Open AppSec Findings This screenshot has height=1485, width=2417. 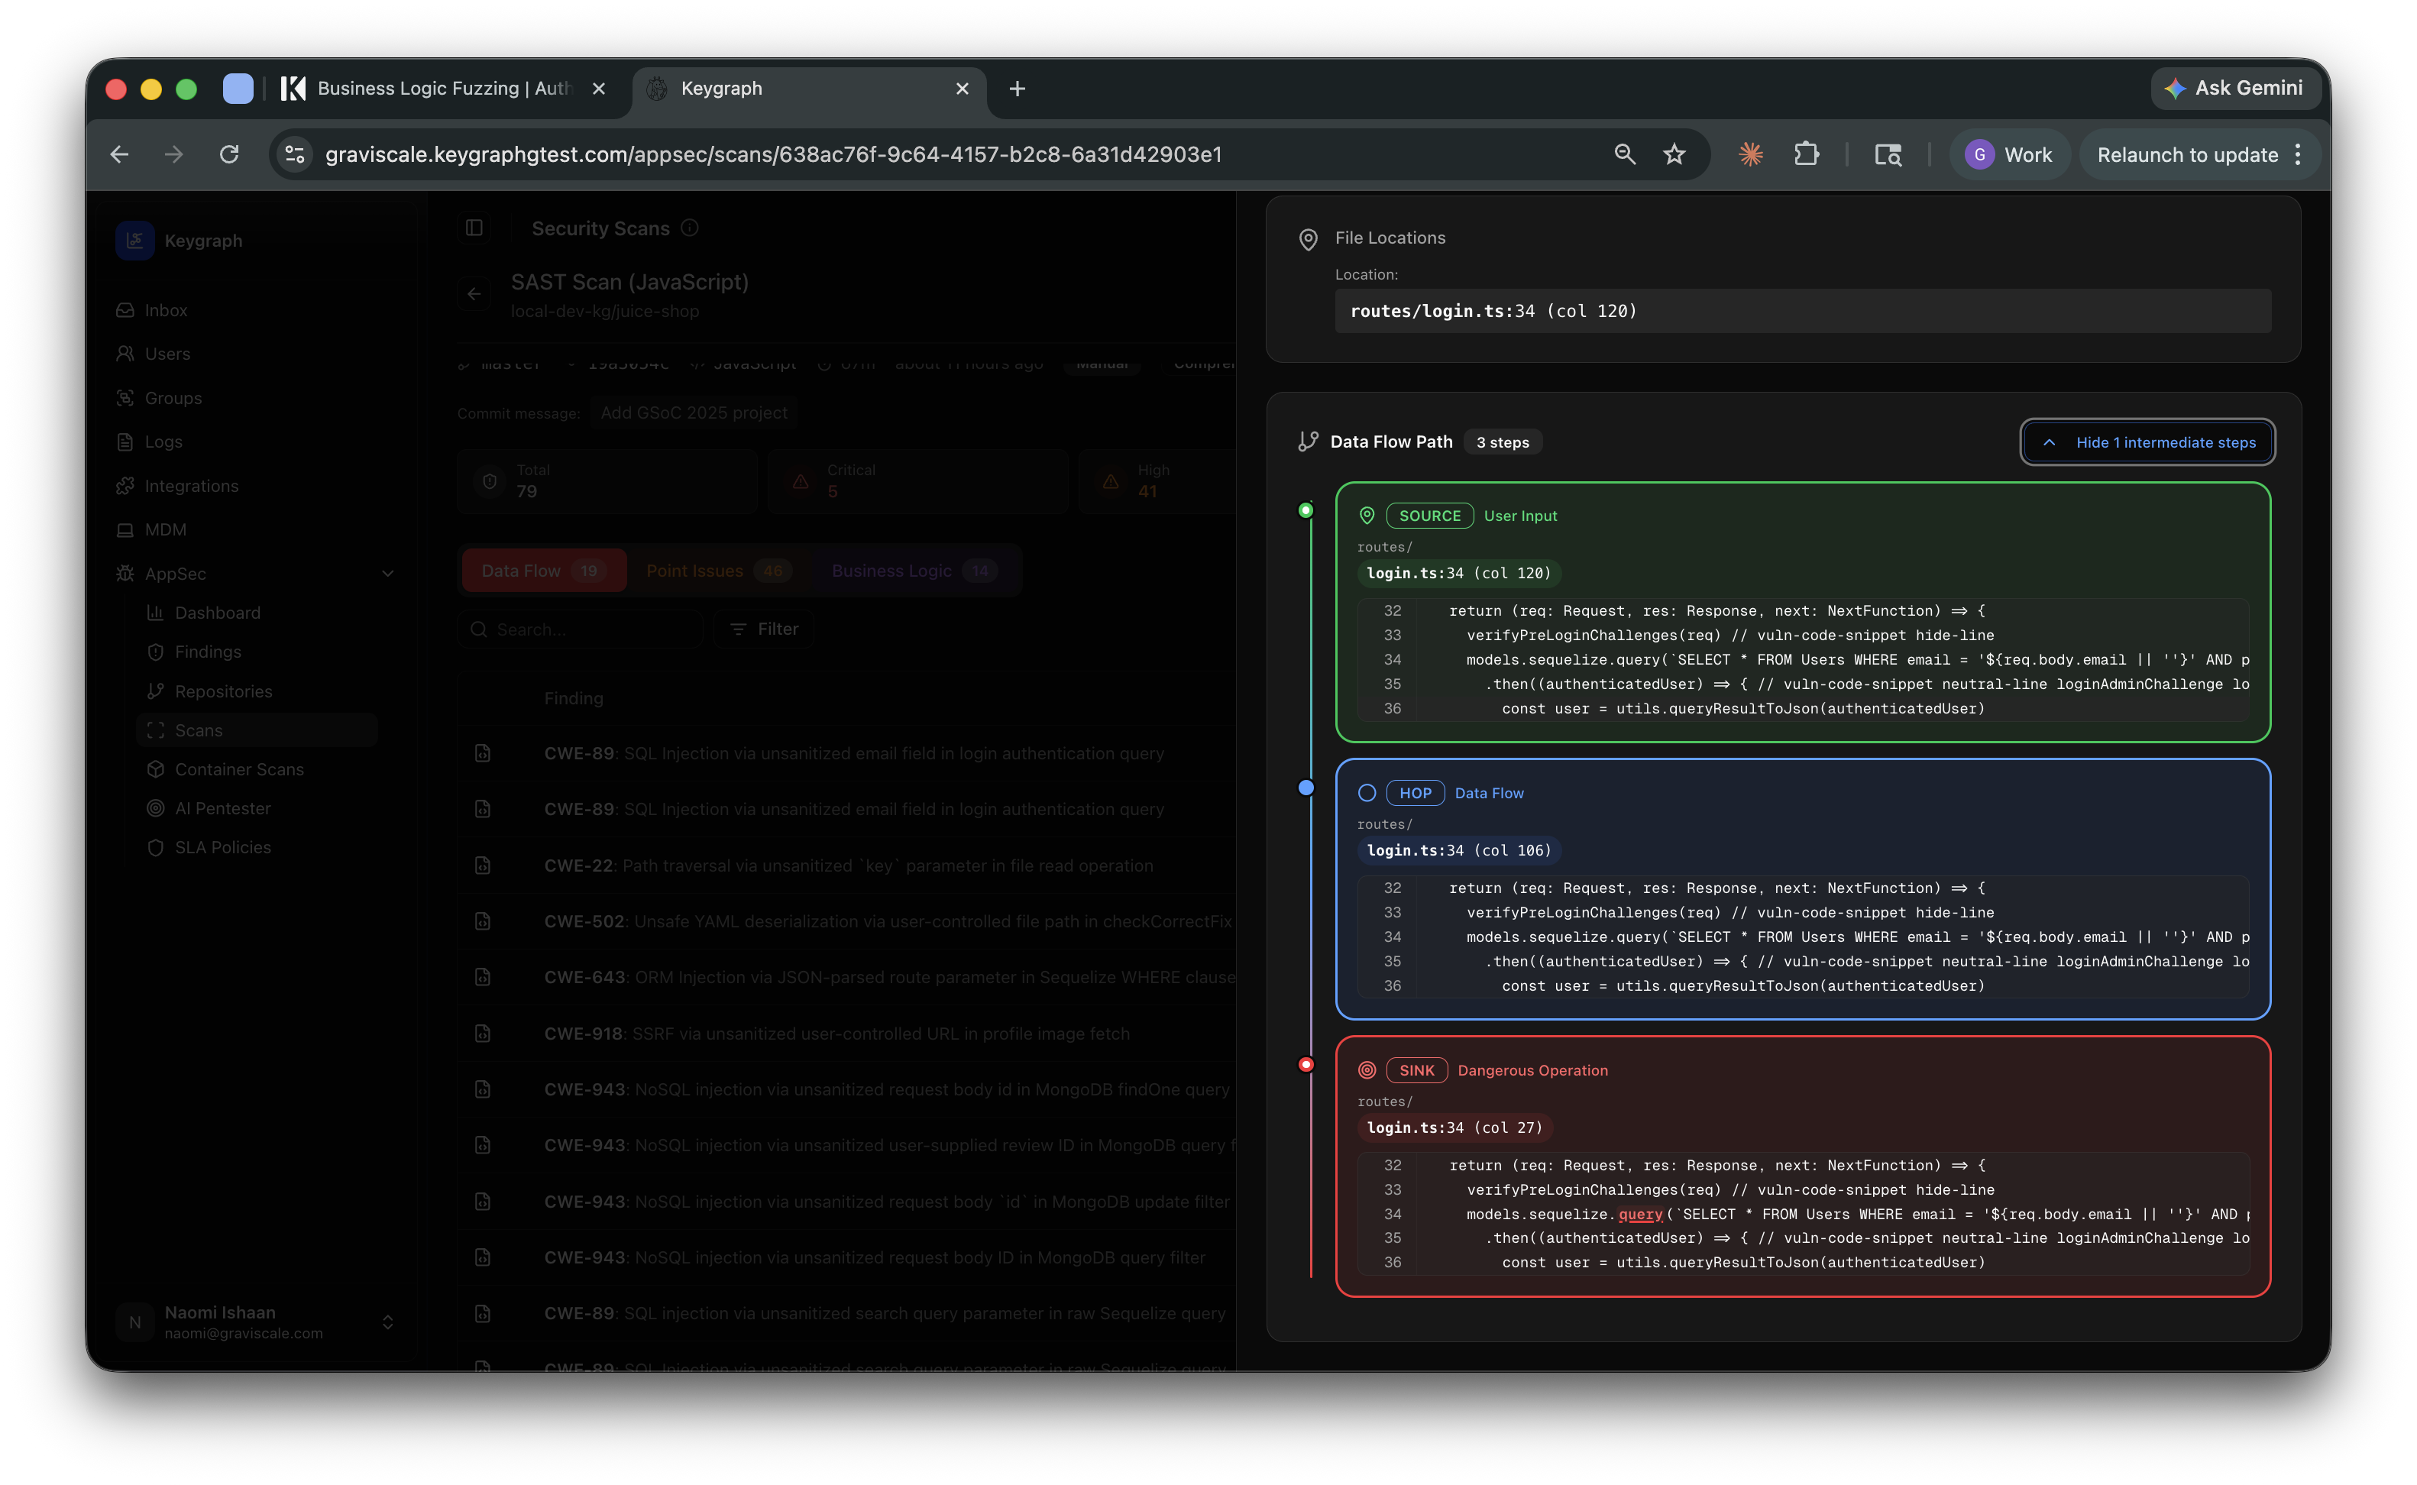pos(207,651)
